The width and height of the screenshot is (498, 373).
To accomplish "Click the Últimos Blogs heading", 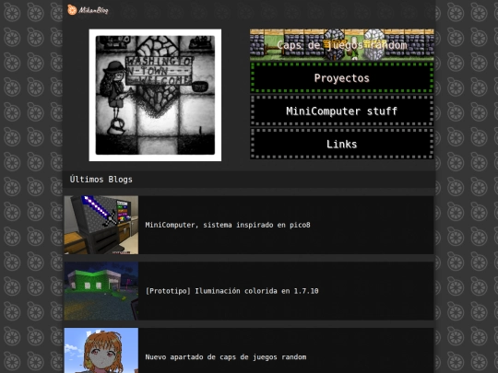I will point(101,180).
